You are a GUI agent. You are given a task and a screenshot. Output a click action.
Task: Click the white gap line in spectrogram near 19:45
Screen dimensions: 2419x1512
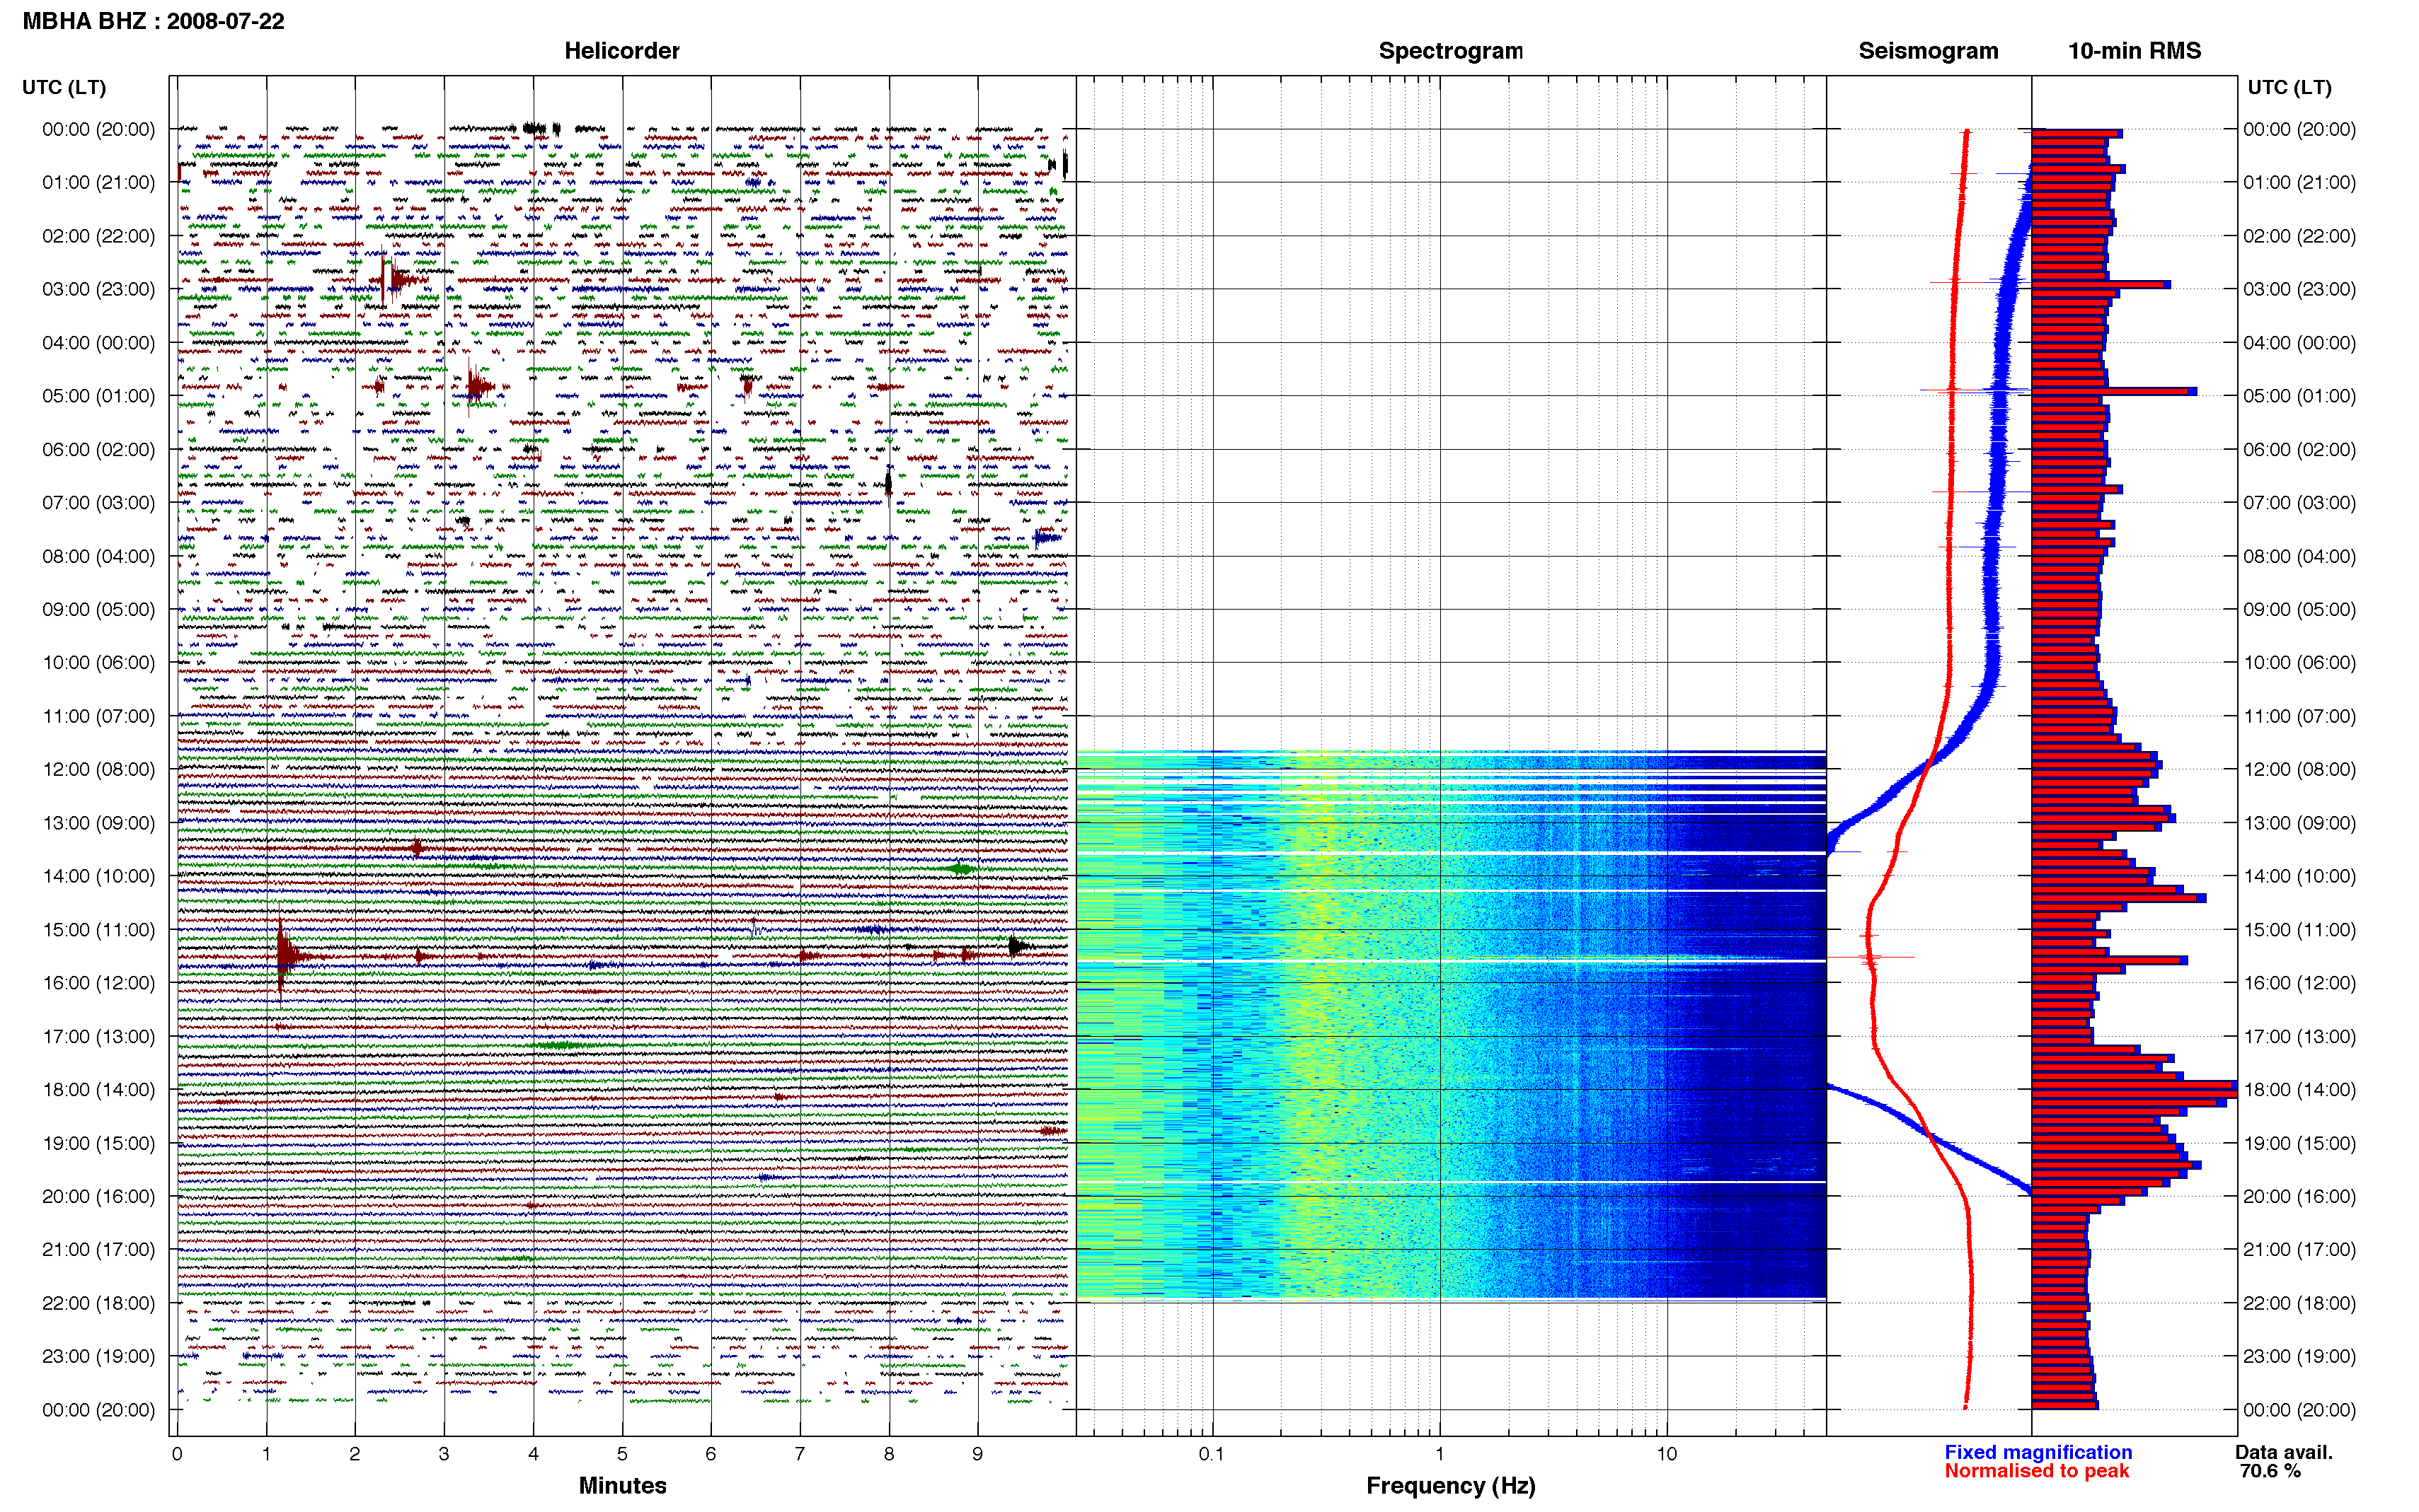(1451, 1182)
